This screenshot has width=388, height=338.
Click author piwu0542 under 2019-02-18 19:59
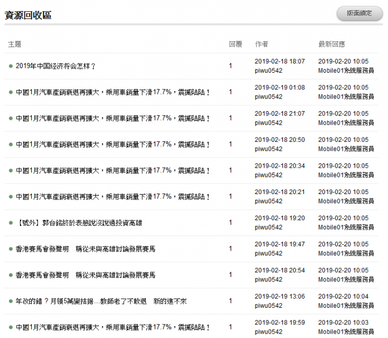click(268, 332)
